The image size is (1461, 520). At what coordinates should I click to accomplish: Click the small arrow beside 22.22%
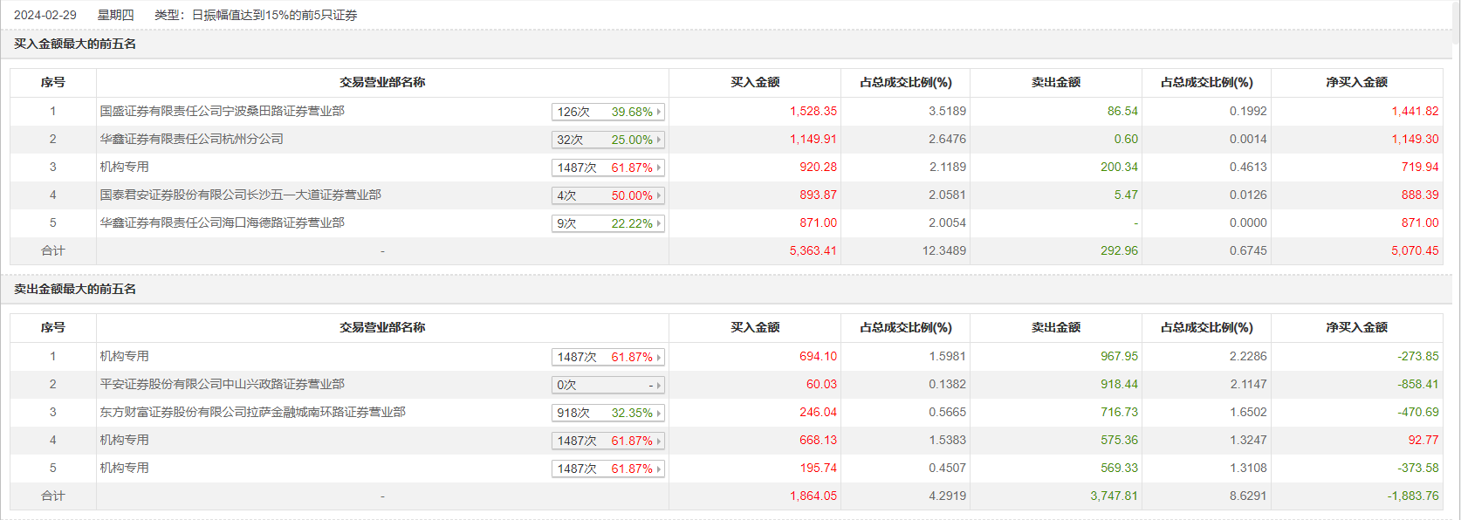click(659, 223)
